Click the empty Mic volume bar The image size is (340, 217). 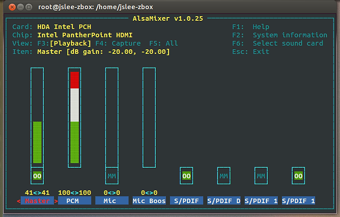[x=112, y=118]
